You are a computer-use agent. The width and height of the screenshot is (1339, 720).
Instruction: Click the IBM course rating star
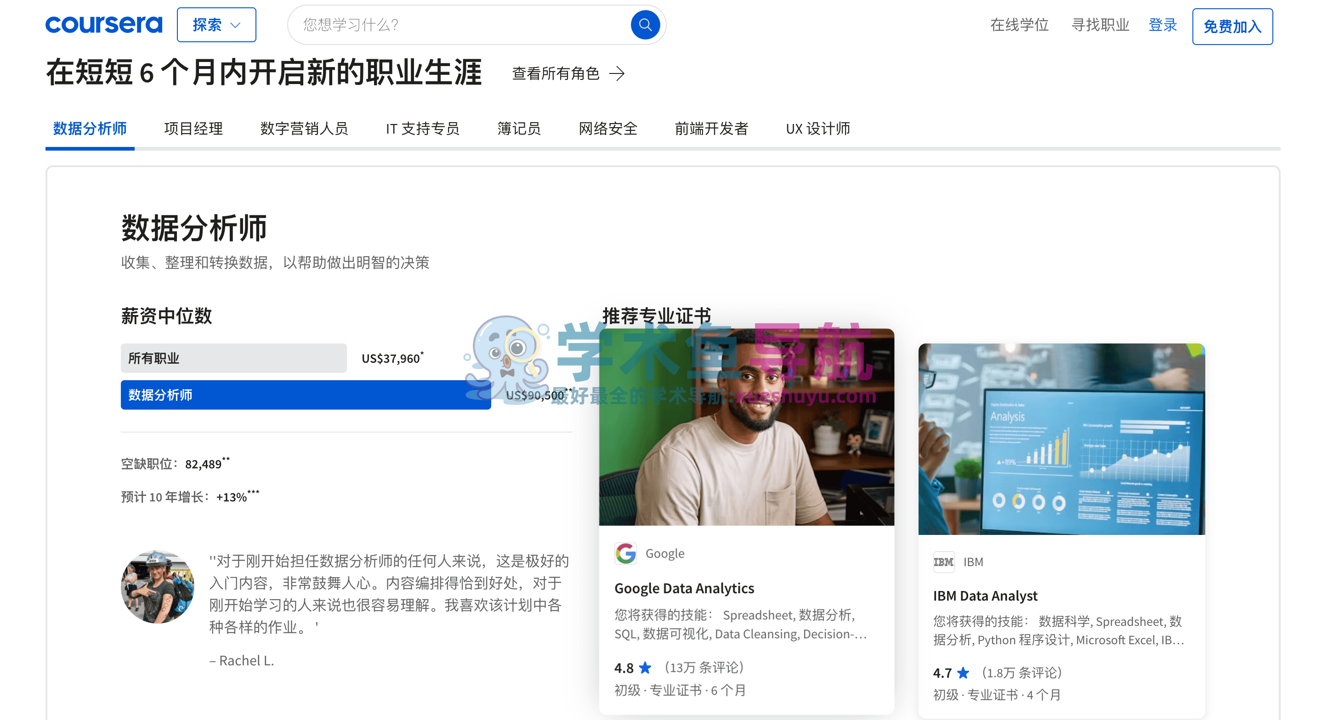[x=963, y=673]
